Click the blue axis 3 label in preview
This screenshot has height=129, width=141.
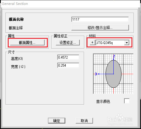(x=96, y=74)
